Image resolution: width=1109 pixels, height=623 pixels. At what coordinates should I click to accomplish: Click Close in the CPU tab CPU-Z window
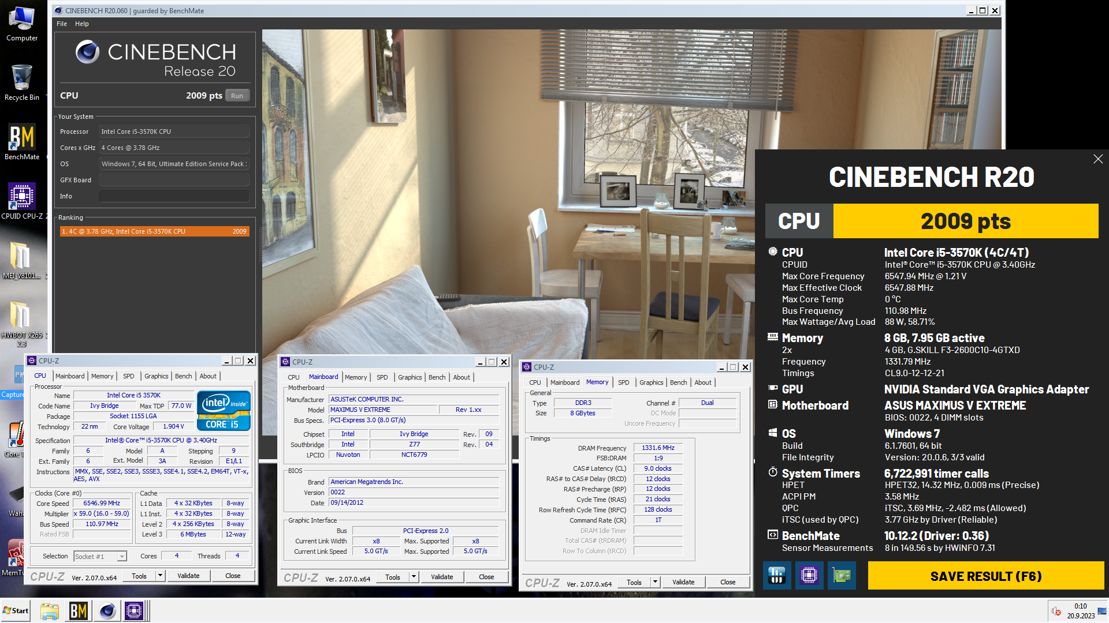click(x=233, y=576)
